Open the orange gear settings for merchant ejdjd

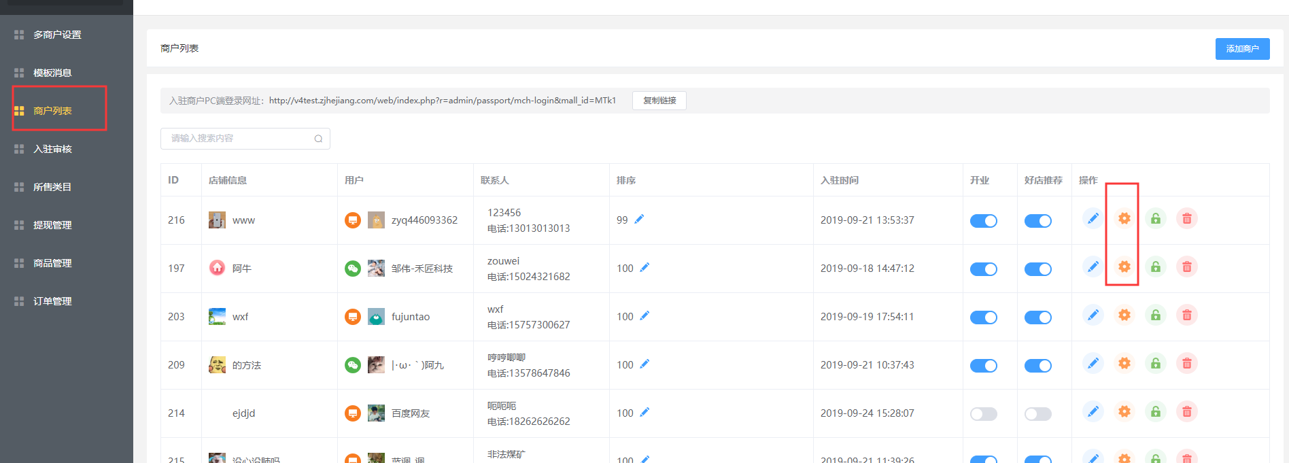pos(1124,412)
